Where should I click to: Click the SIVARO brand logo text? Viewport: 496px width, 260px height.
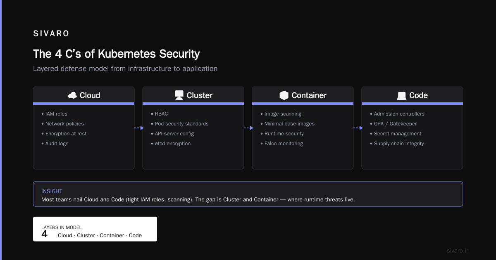tap(51, 34)
